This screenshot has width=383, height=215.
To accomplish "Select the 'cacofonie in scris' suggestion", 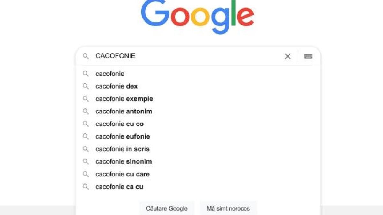I will point(122,149).
